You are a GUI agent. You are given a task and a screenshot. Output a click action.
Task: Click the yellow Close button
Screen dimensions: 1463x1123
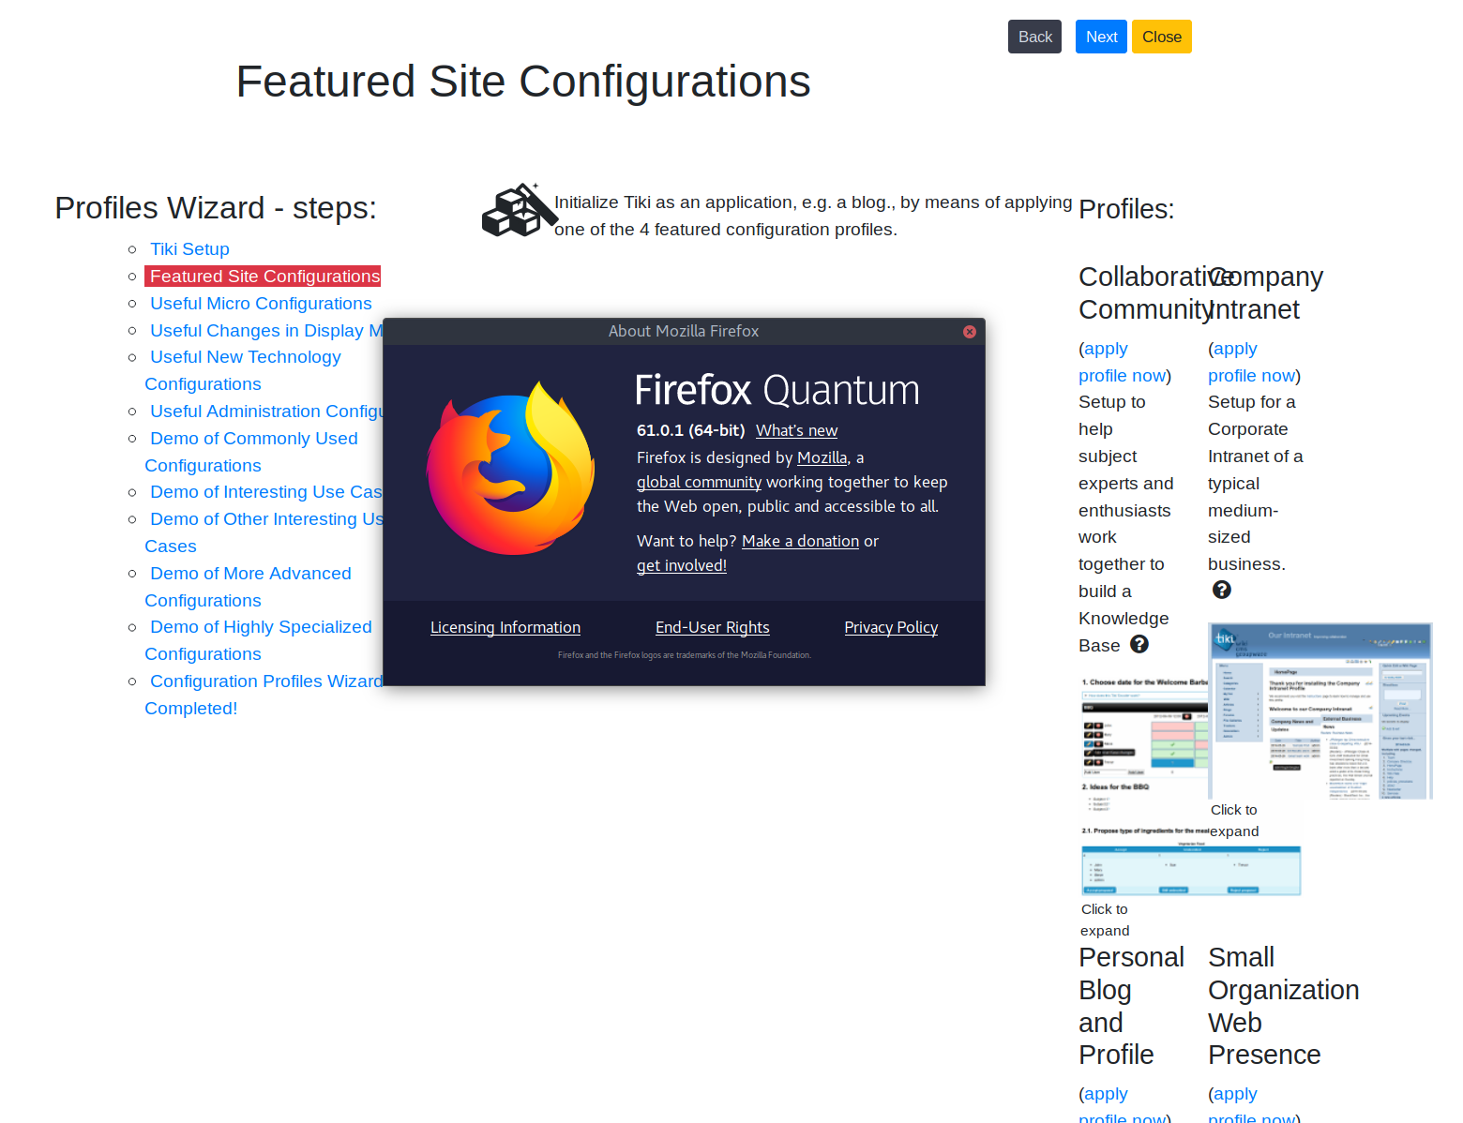[1161, 37]
